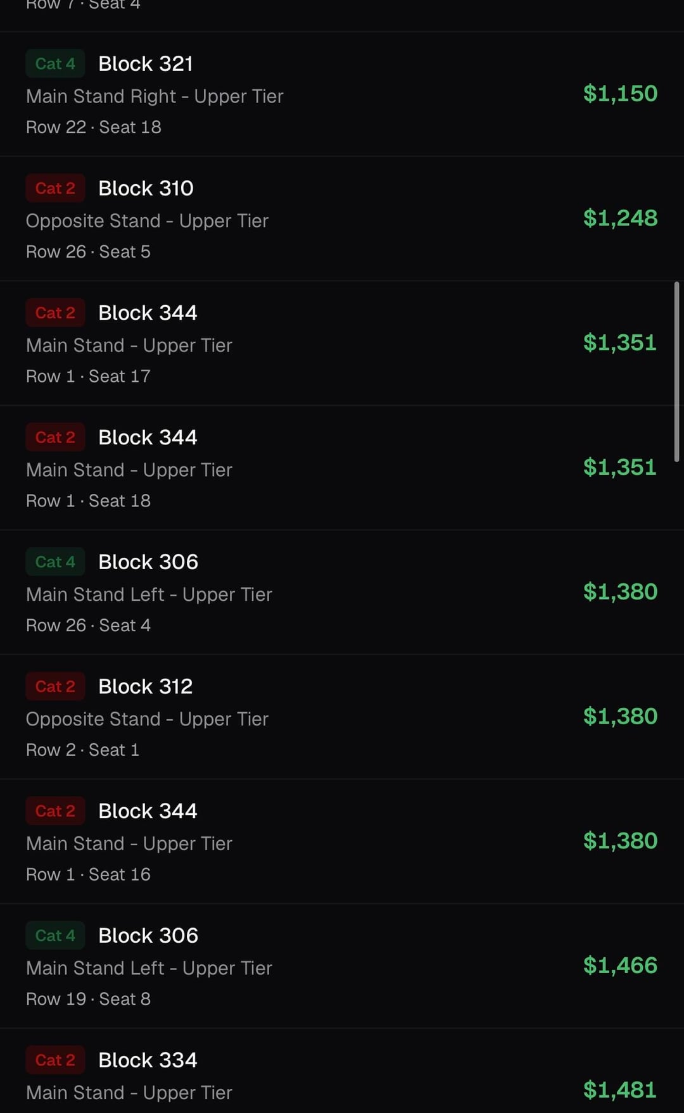Click Cat 4 badge on Block 306 Row 26
684x1113 pixels.
point(55,562)
